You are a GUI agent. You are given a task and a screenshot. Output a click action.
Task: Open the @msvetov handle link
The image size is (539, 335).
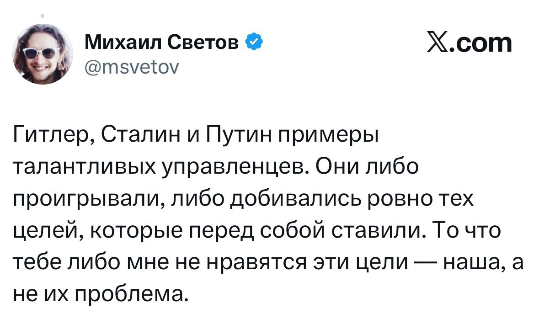[133, 68]
